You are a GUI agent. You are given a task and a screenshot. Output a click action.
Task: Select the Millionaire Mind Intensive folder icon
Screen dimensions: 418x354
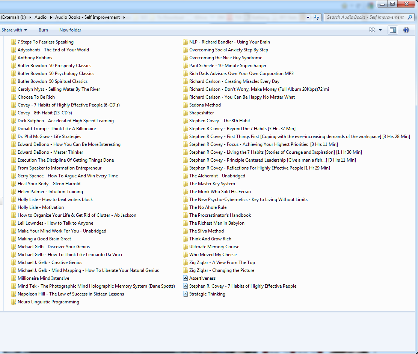coord(14,278)
